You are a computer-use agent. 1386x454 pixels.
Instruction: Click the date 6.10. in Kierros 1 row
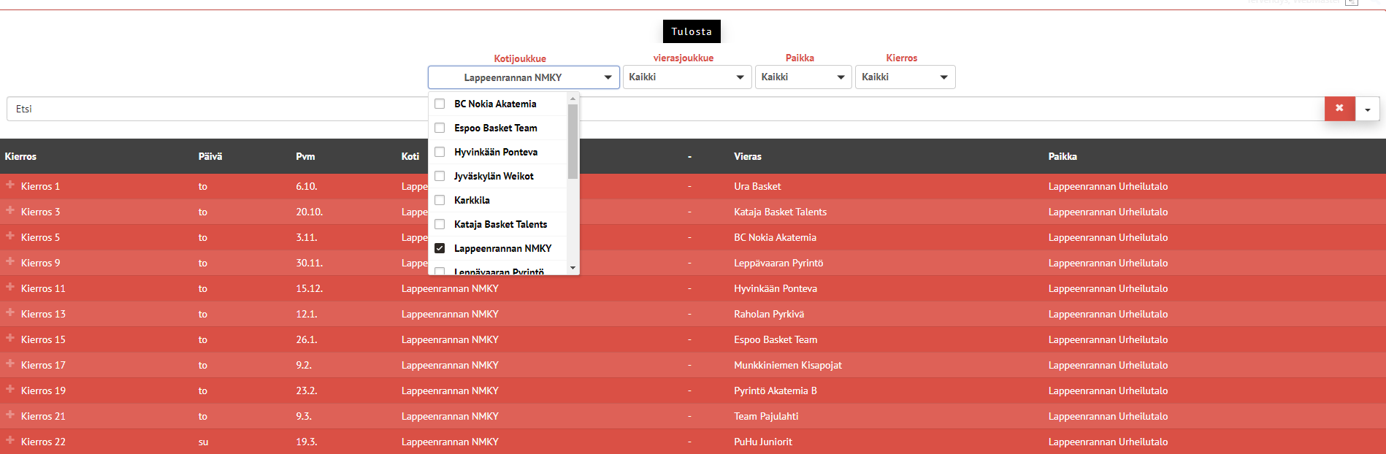point(306,186)
